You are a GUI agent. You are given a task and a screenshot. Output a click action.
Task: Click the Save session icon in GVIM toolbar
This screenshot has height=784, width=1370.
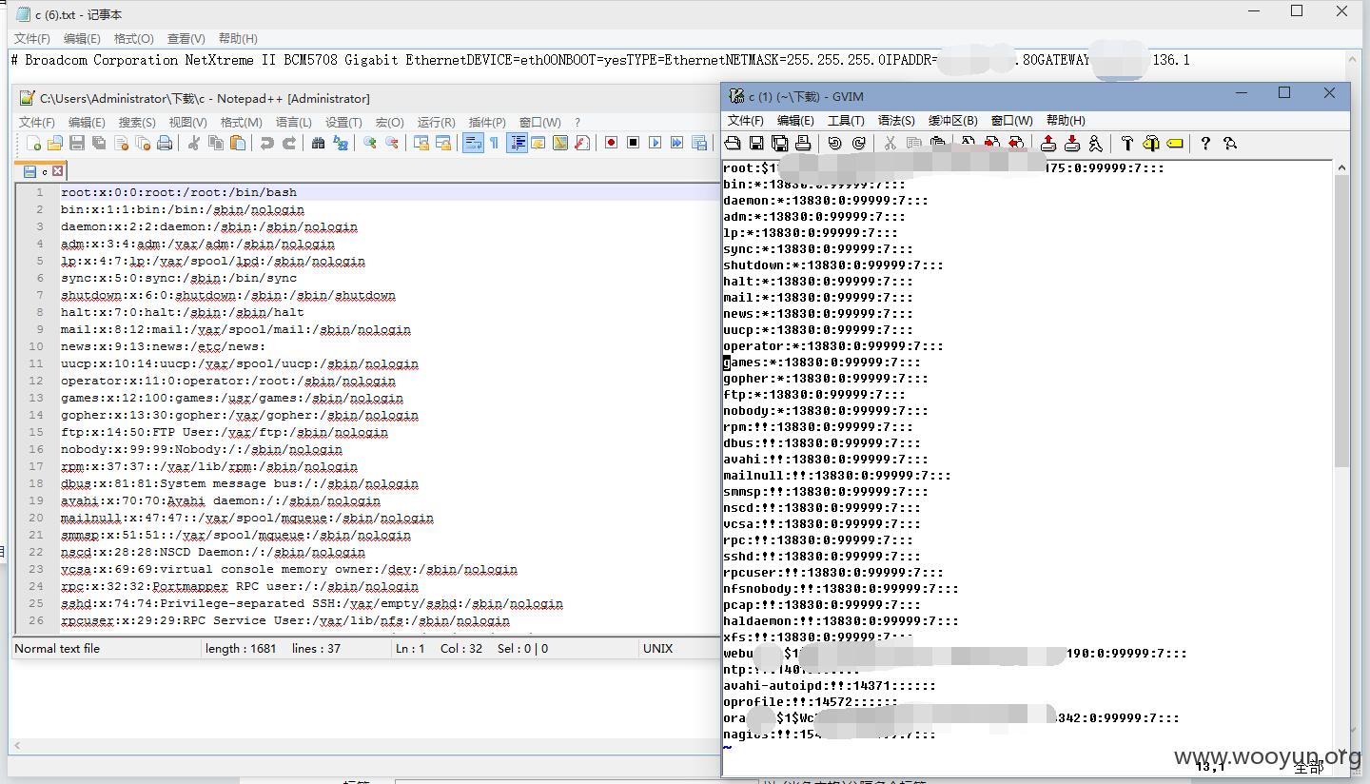1072,144
